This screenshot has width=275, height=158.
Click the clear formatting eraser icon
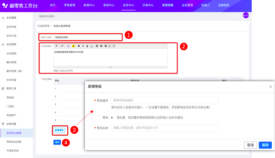91,46
